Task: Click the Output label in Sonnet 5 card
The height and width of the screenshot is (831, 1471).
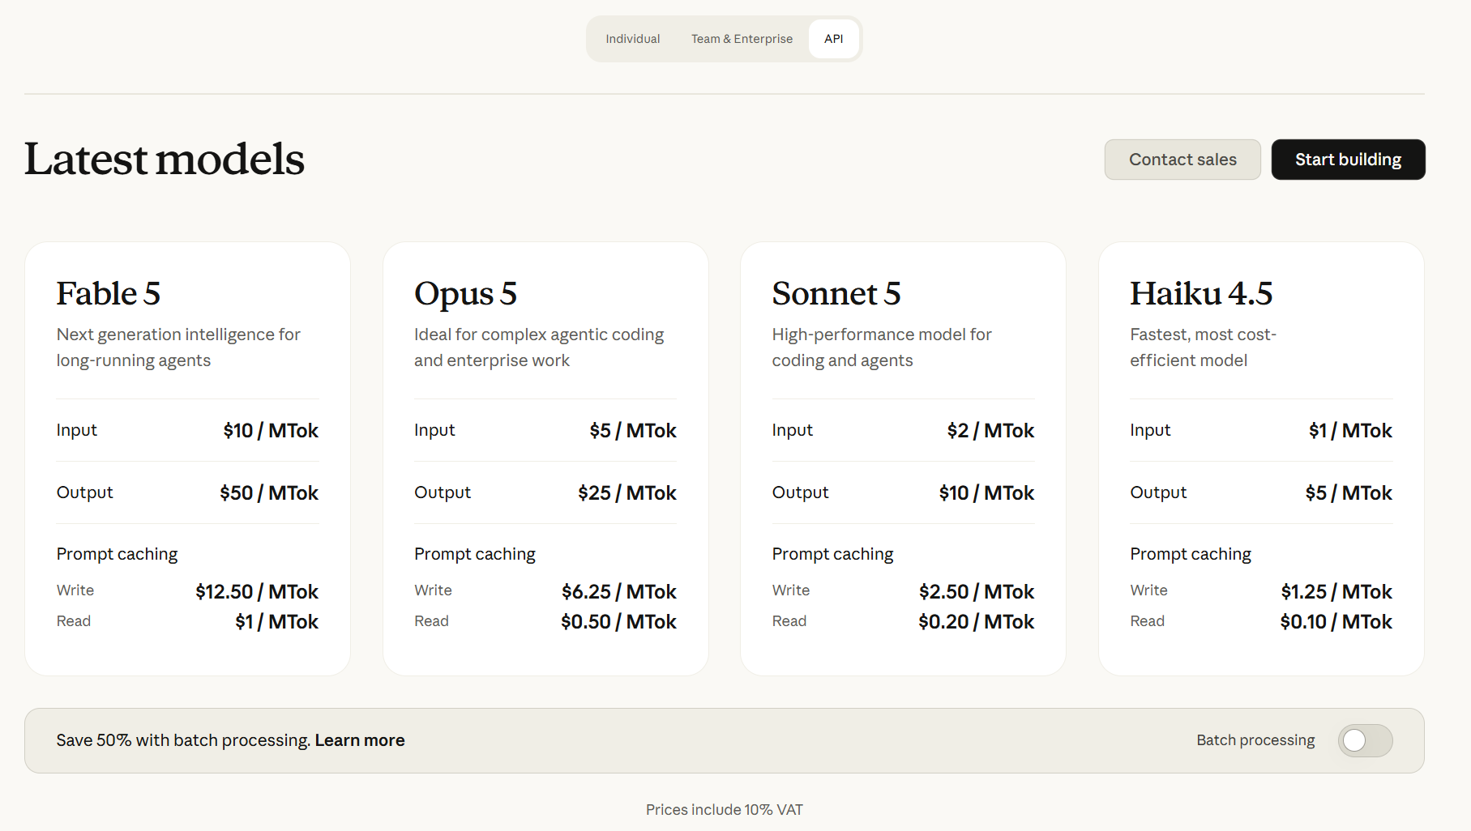Action: [800, 492]
